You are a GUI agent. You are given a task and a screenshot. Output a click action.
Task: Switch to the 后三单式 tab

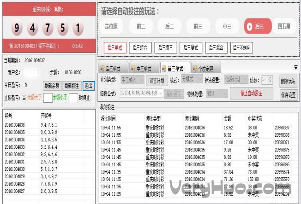click(x=113, y=67)
